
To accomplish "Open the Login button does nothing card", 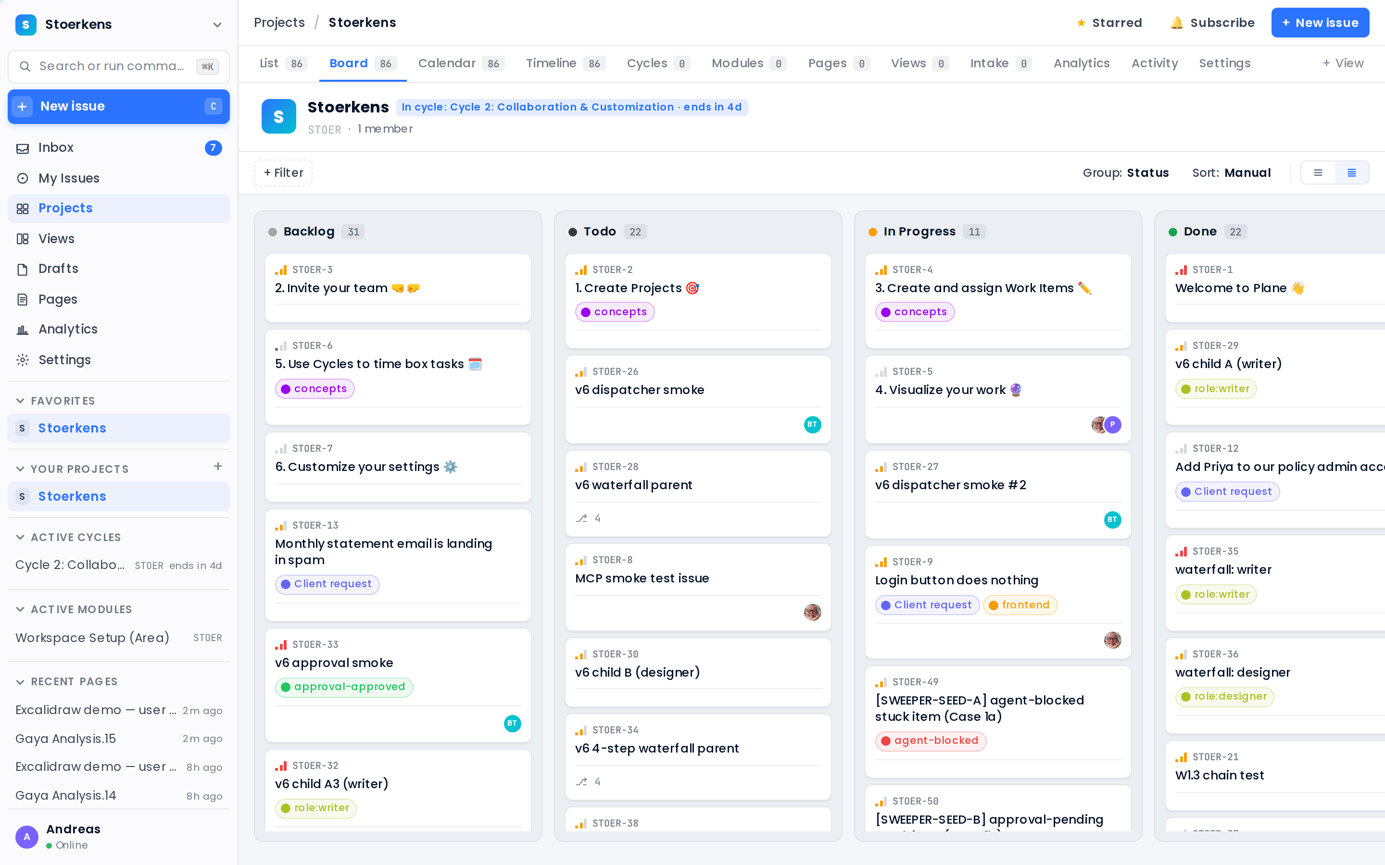I will 998,602.
